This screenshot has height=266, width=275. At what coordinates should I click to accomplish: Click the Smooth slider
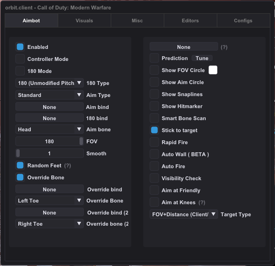(x=49, y=154)
